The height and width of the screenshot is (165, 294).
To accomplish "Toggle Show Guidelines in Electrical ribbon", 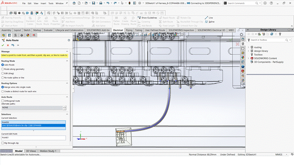I will click(x=147, y=18).
